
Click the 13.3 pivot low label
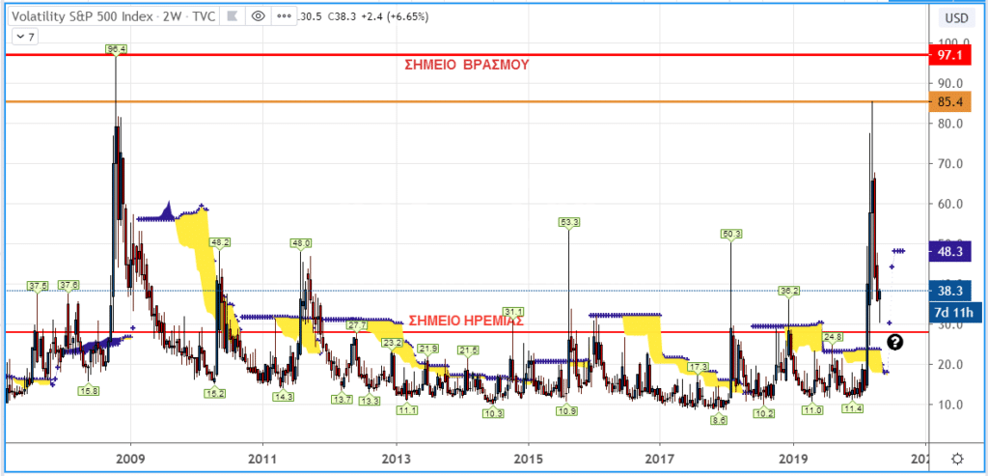coord(370,401)
